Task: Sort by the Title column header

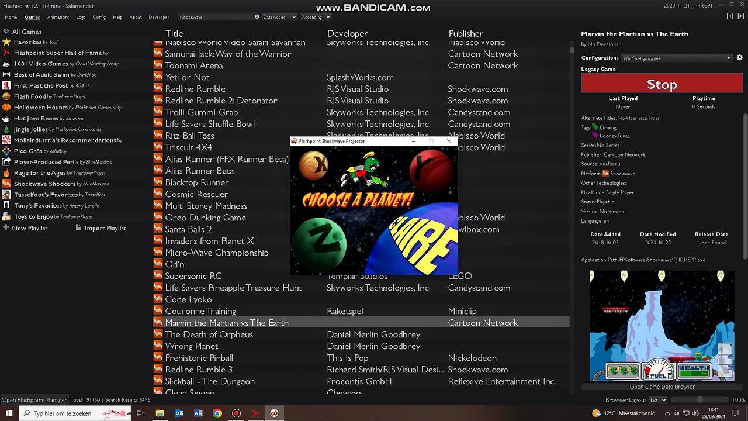Action: [174, 33]
